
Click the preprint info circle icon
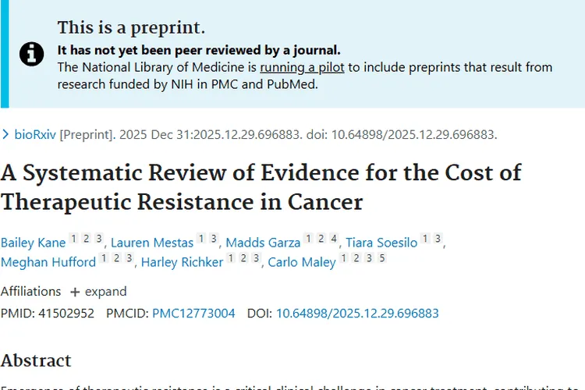tap(32, 53)
